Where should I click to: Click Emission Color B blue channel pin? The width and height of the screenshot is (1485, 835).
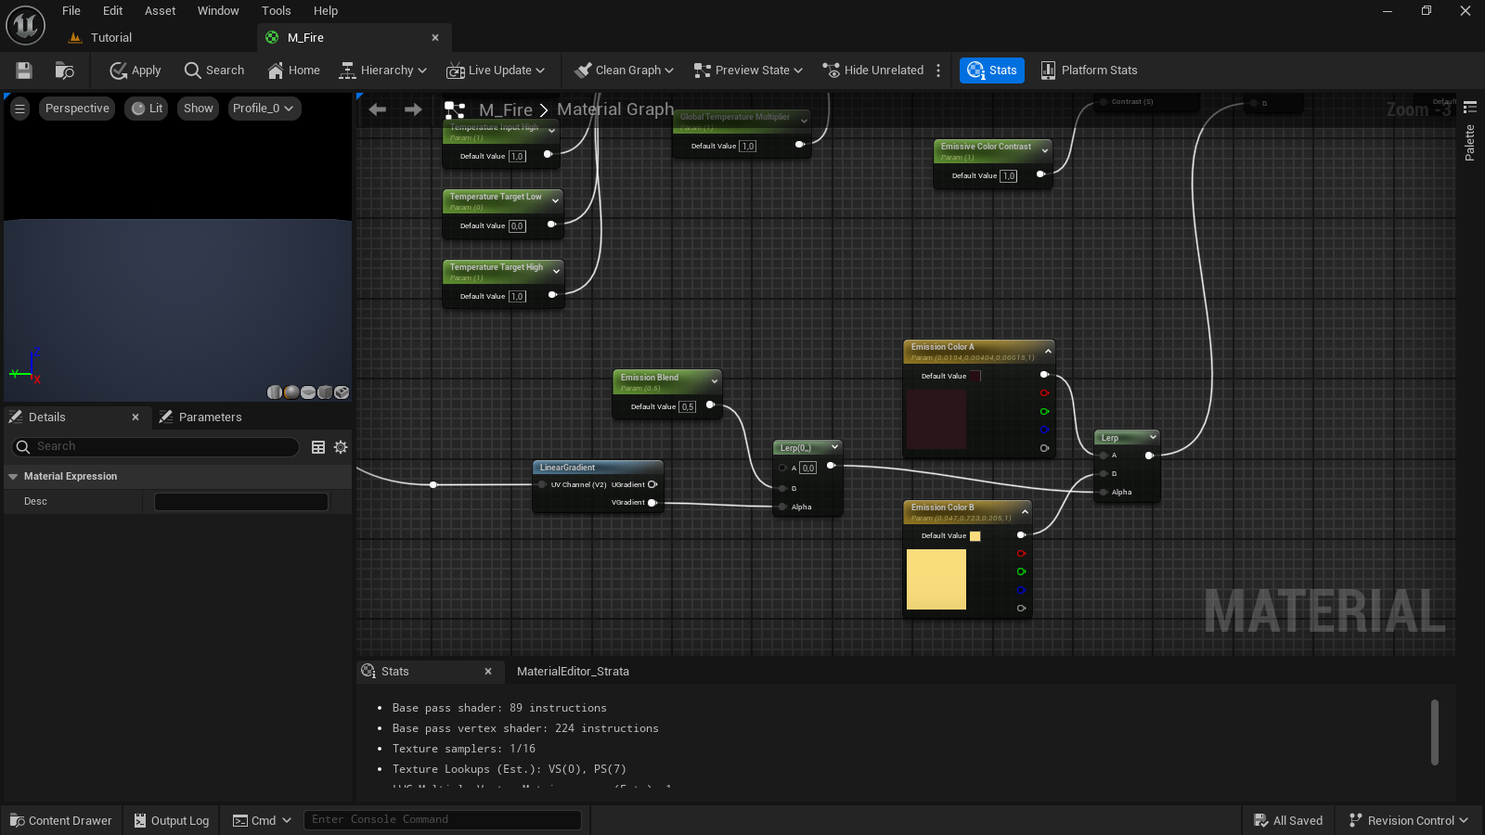click(x=1021, y=590)
